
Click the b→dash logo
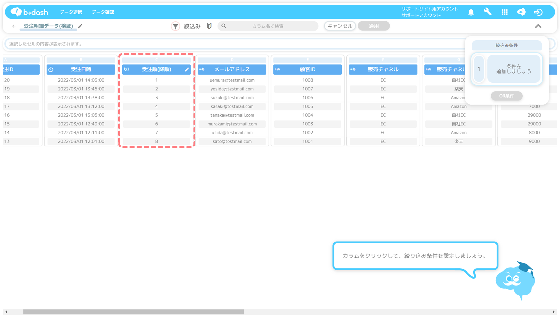coord(29,12)
